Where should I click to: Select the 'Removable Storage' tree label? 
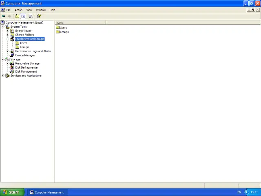27,63
